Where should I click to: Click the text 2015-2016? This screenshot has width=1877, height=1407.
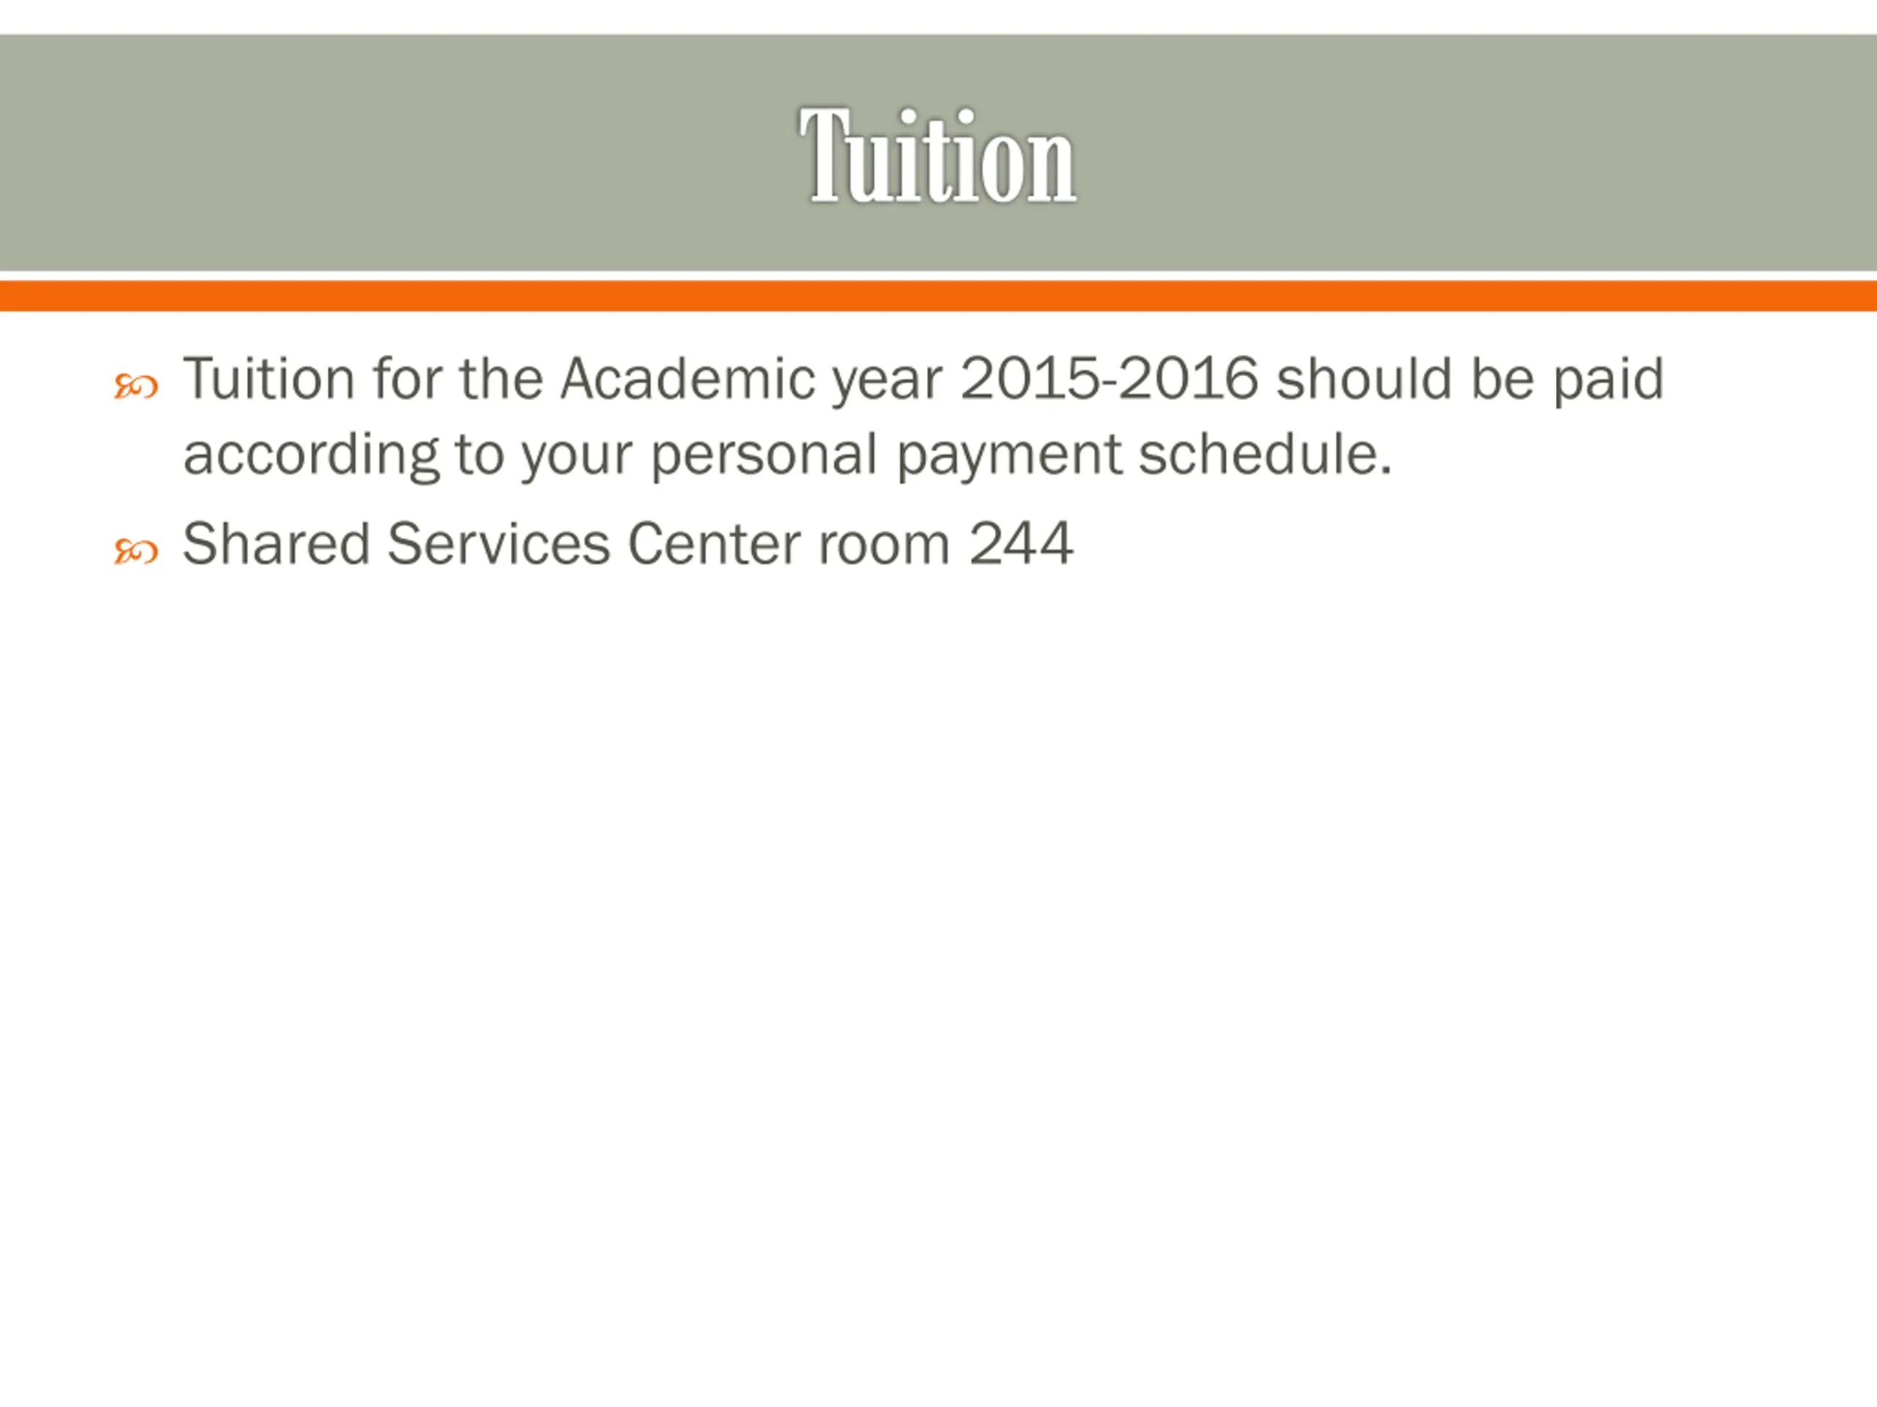pos(1109,378)
